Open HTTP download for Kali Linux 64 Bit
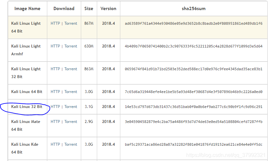Screen dimensions: 268x161 click(x=55, y=92)
